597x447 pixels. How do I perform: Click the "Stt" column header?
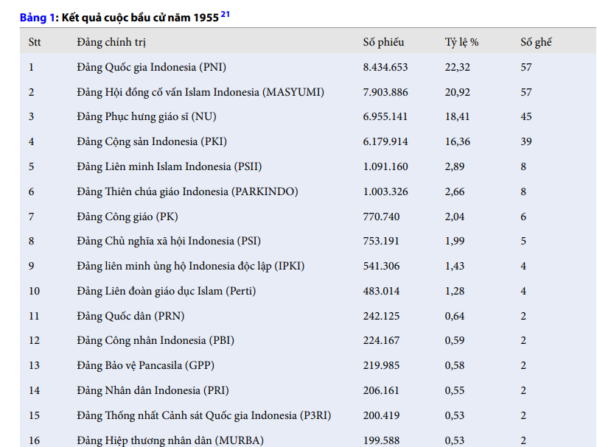pyautogui.click(x=35, y=42)
